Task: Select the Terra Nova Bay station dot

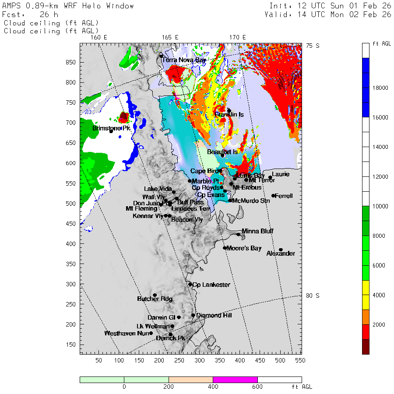Action: (161, 56)
